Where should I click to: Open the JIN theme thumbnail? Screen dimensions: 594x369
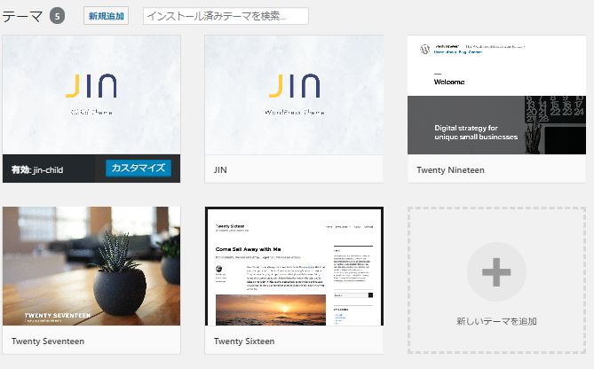coord(294,95)
